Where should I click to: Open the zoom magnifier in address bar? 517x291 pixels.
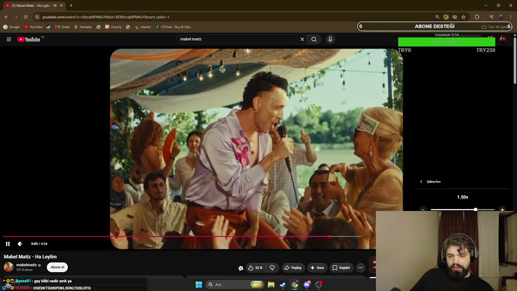pos(437,17)
